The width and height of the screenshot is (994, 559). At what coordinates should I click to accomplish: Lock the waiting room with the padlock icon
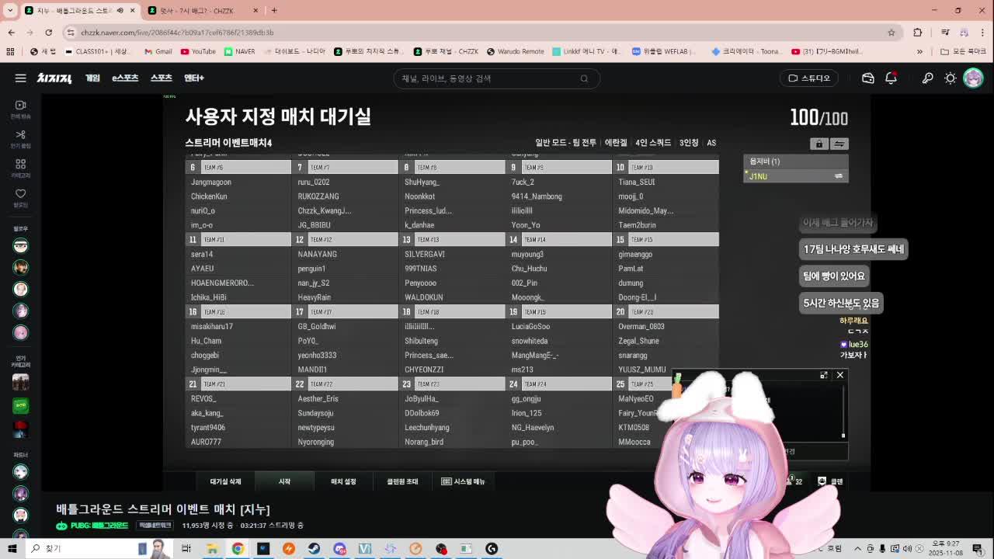coord(818,143)
